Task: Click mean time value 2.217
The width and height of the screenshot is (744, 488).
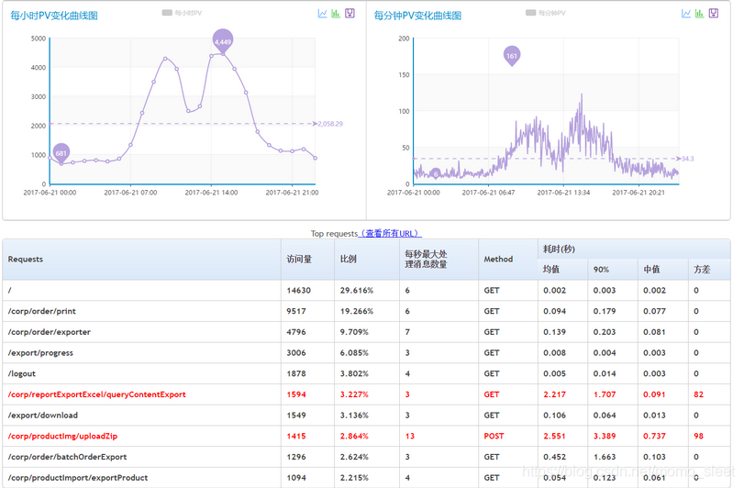Action: click(555, 394)
